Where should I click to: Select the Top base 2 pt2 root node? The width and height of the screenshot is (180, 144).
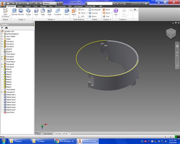[9, 31]
